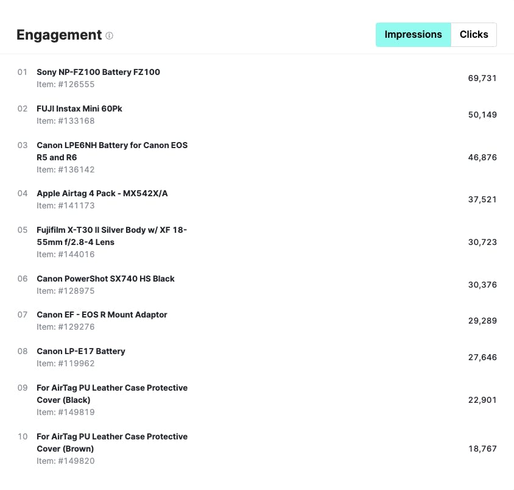Click impressions value 69,731
514x490 pixels.
coord(482,78)
